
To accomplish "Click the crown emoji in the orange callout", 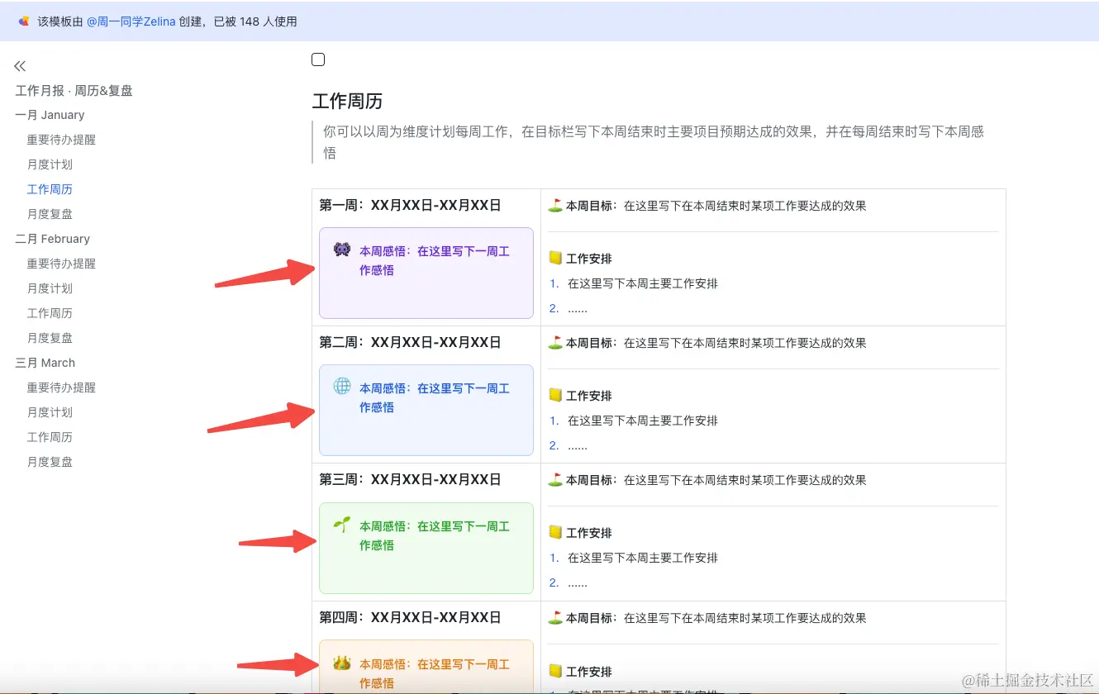I will point(342,663).
